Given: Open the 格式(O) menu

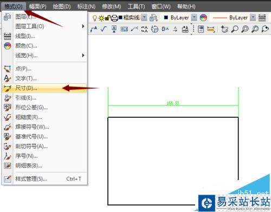Looking at the screenshot, I should 14,6.
